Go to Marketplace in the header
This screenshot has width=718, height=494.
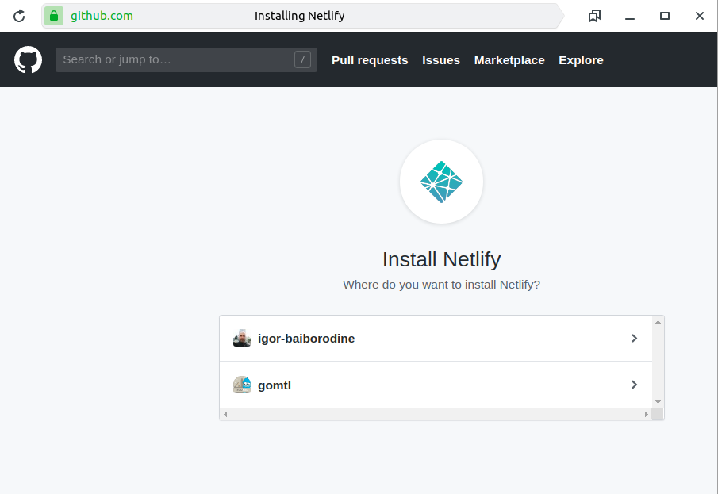(x=509, y=60)
